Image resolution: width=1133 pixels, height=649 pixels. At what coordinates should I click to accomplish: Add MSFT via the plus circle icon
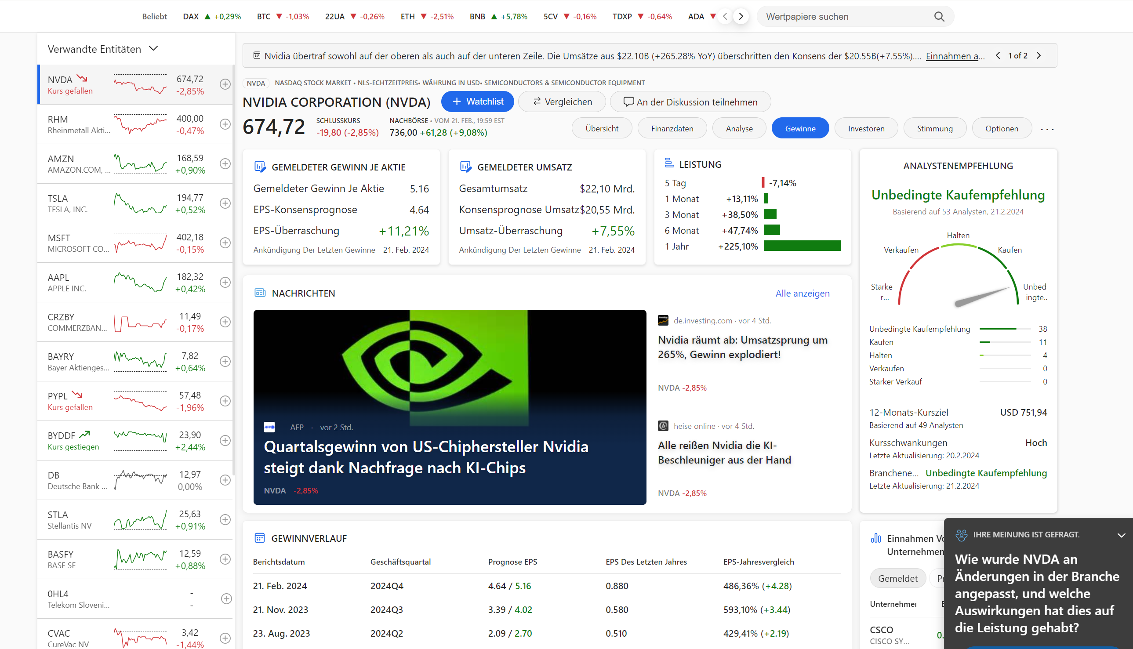225,243
